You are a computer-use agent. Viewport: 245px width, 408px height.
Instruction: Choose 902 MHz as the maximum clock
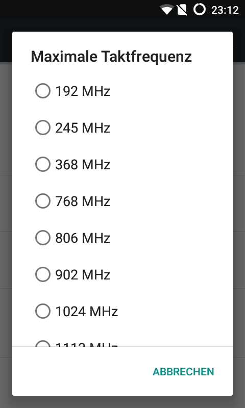click(122, 274)
